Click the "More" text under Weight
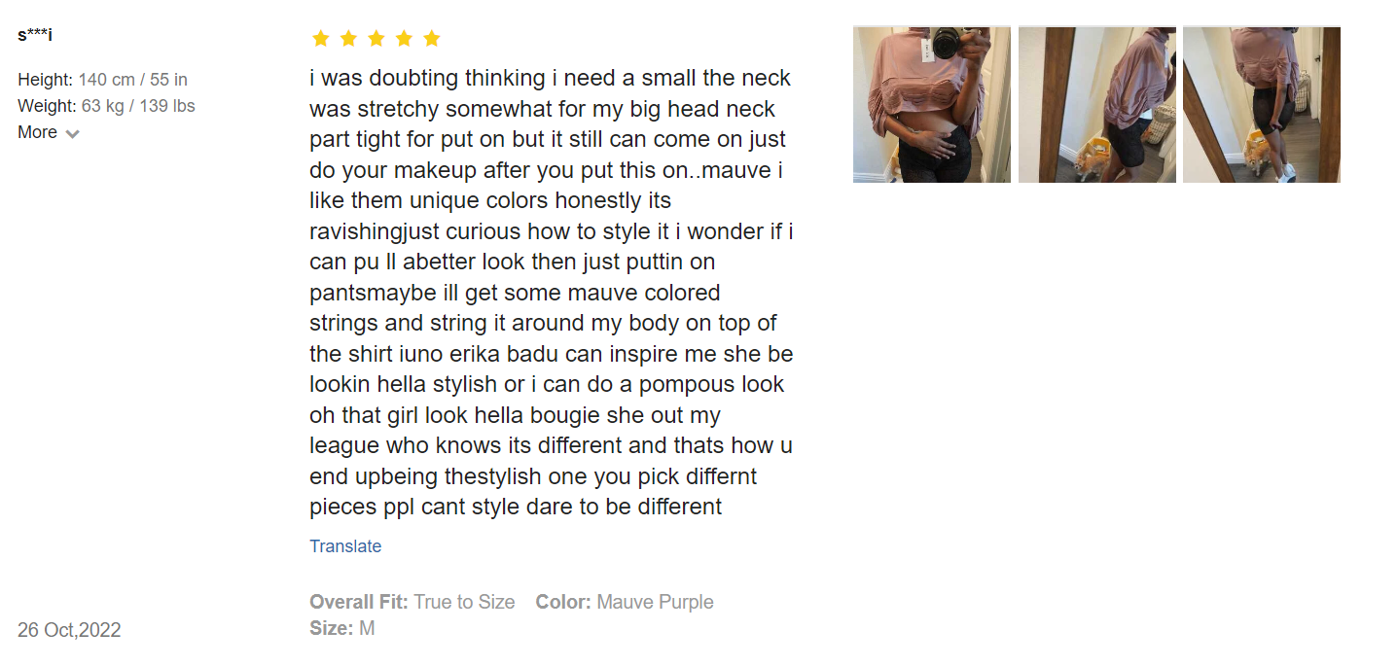 38,132
